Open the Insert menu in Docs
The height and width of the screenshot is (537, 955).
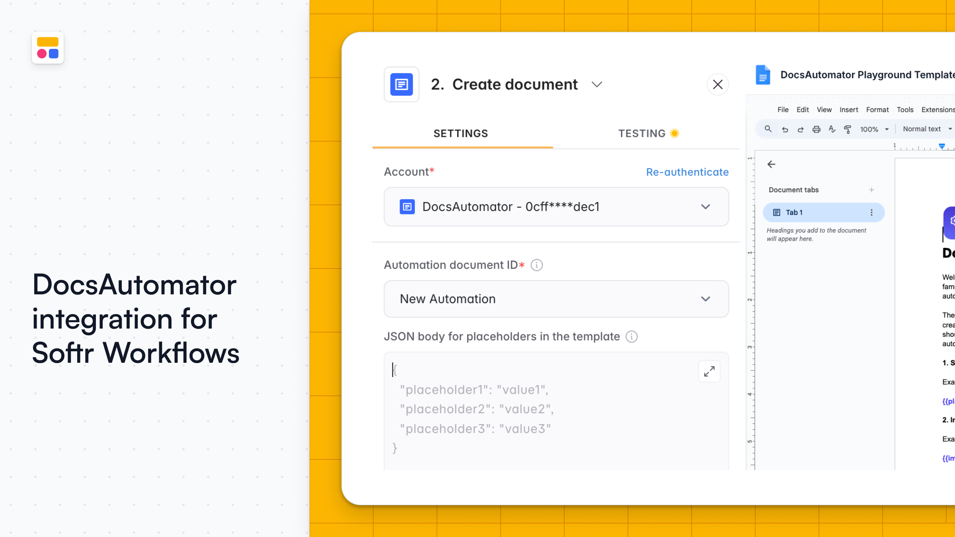(x=849, y=110)
